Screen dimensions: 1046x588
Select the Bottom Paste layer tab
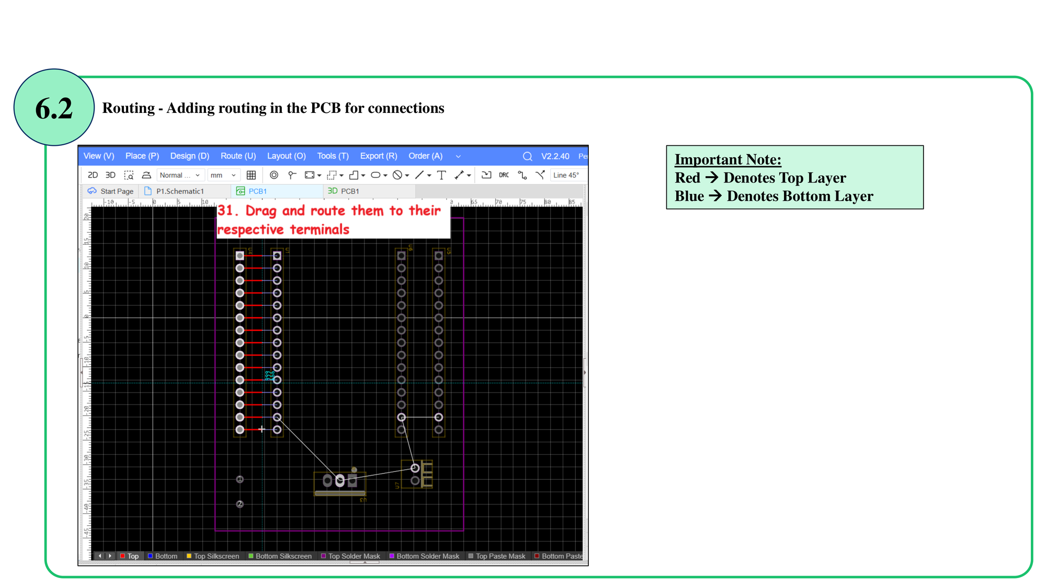tap(558, 556)
